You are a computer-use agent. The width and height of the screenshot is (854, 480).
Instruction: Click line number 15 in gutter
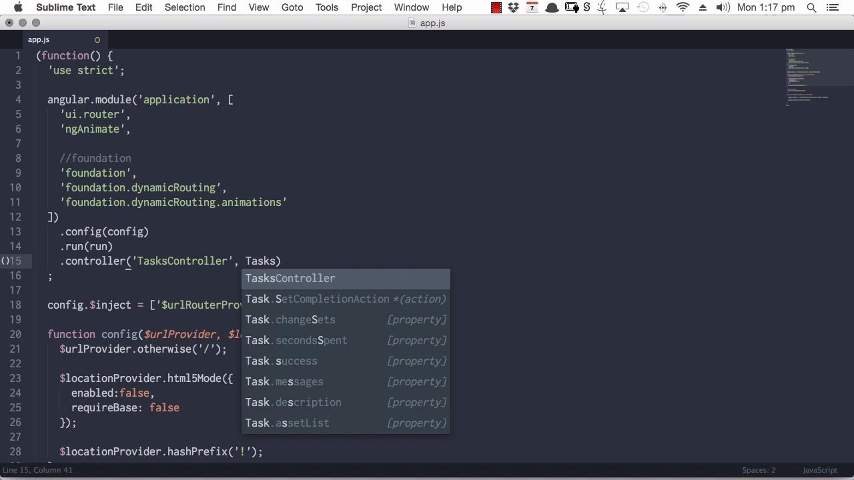(x=16, y=261)
